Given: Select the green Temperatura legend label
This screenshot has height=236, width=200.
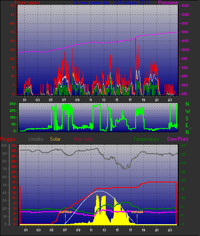Looking at the screenshot, I should (x=146, y=139).
